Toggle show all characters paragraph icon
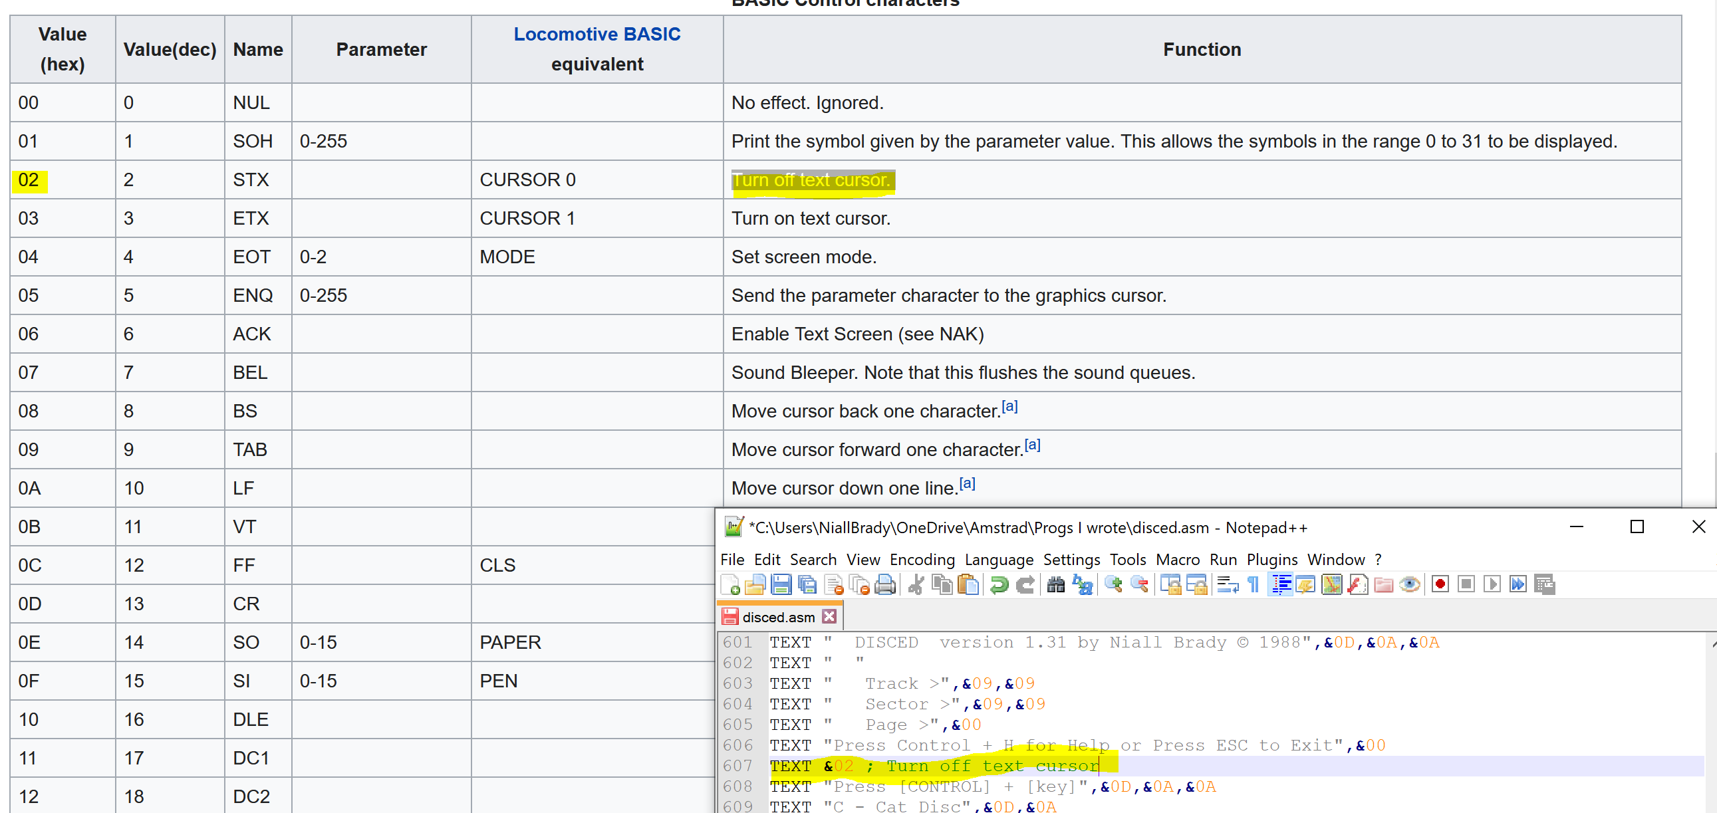Screen dimensions: 1717x813 coord(1254,585)
